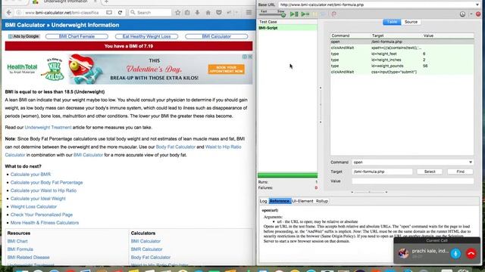The width and height of the screenshot is (485, 272).
Task: Apply rollup rules swirl icon
Action: coord(333,14)
